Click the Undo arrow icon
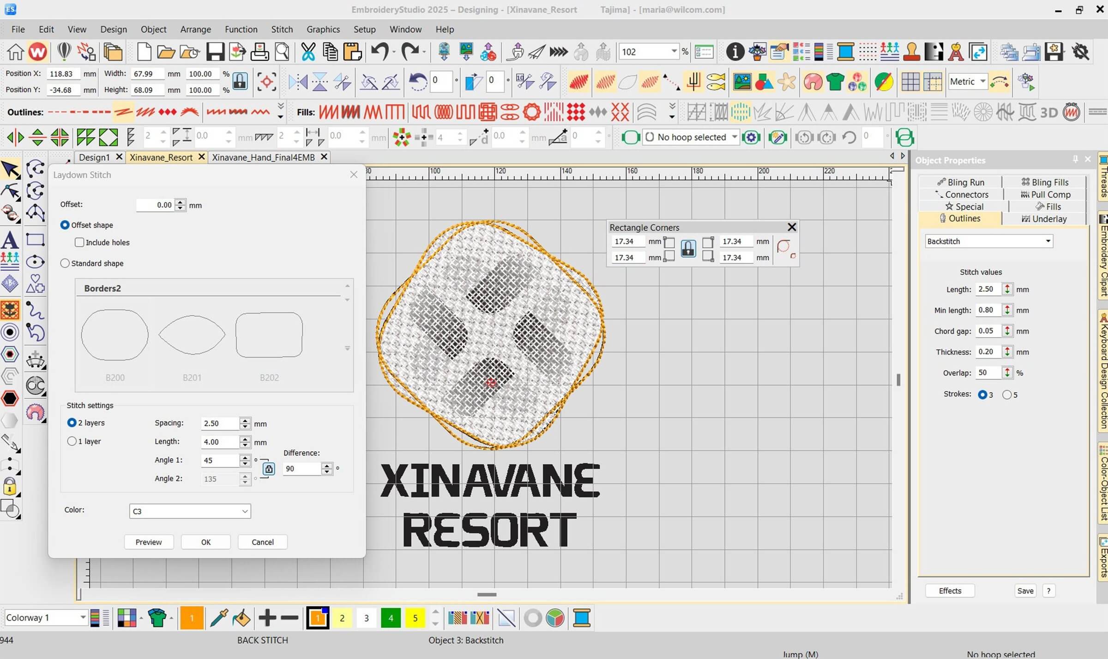Image resolution: width=1108 pixels, height=659 pixels. tap(379, 51)
